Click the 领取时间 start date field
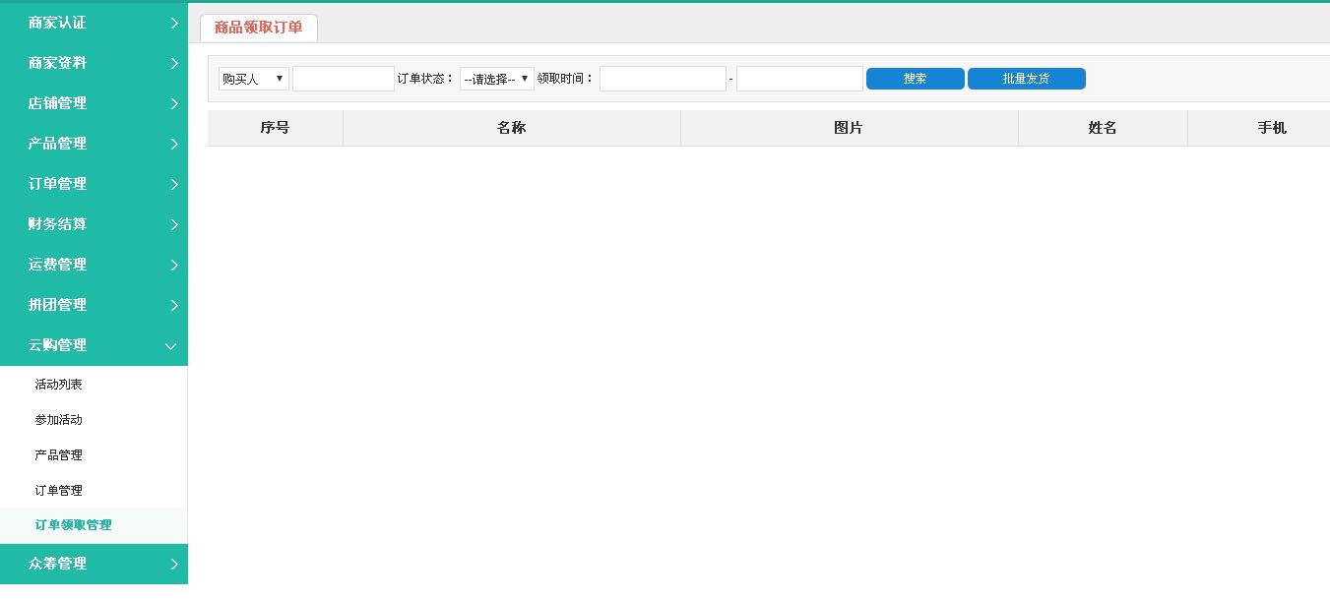Viewport: 1330px width, 600px height. (663, 79)
